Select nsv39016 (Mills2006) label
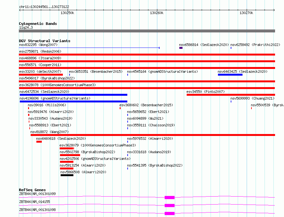The image size is (284, 217). click(x=47, y=105)
